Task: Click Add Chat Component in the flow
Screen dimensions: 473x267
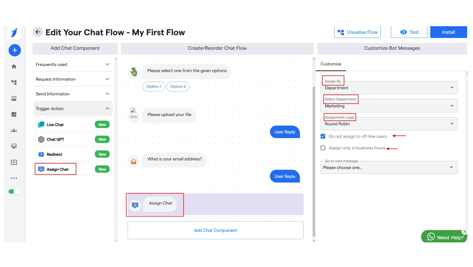Action: point(215,230)
